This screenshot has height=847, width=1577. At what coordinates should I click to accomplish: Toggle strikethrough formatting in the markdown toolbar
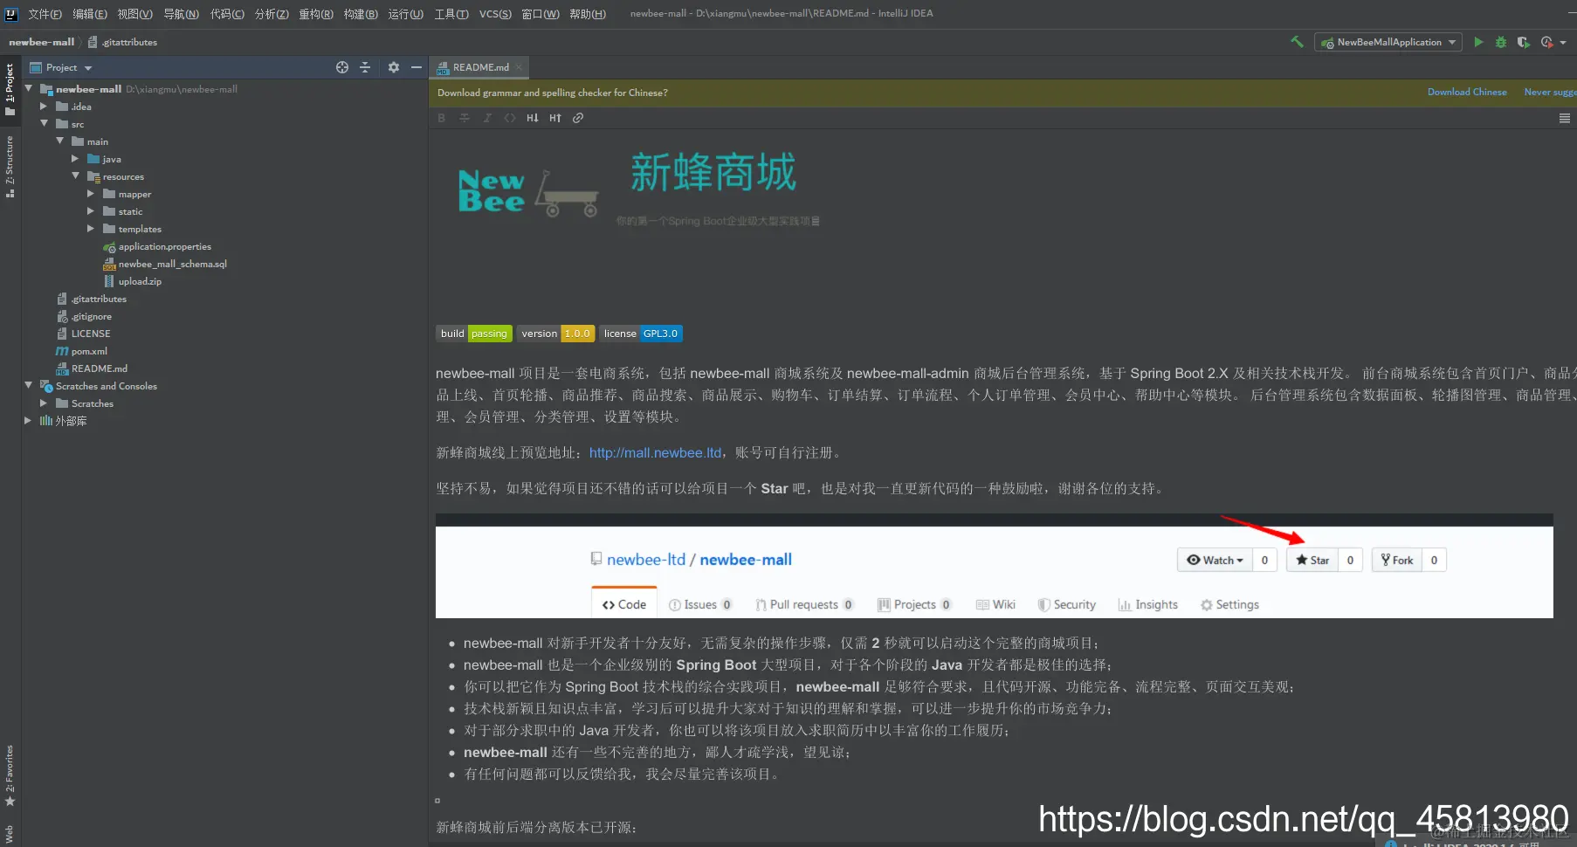[465, 118]
